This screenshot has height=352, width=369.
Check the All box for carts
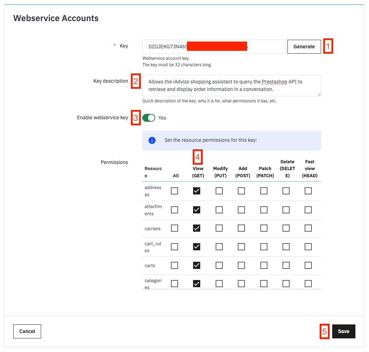pos(174,265)
